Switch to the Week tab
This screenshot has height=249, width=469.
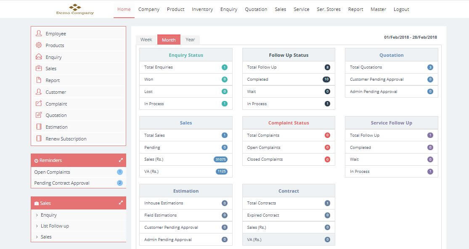pyautogui.click(x=146, y=40)
